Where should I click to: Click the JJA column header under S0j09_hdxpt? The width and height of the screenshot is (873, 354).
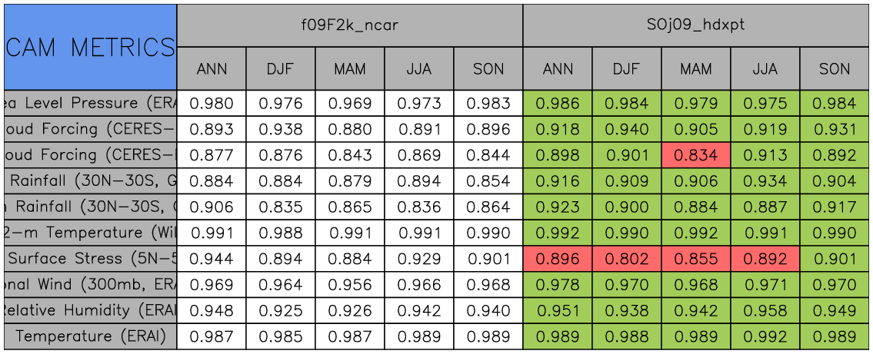[765, 68]
